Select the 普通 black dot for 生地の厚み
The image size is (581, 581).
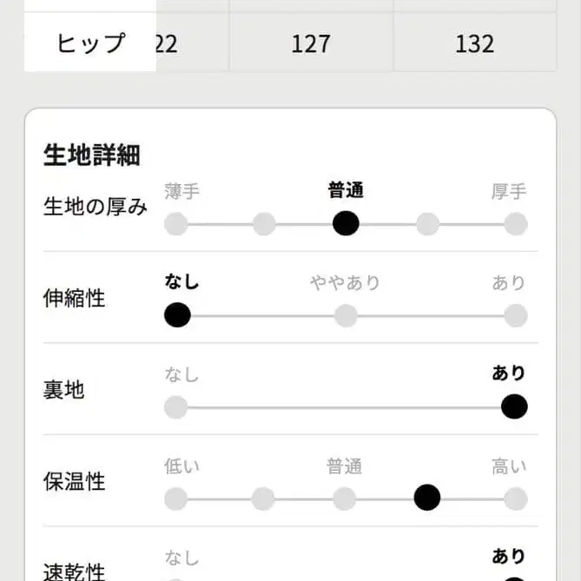(346, 223)
